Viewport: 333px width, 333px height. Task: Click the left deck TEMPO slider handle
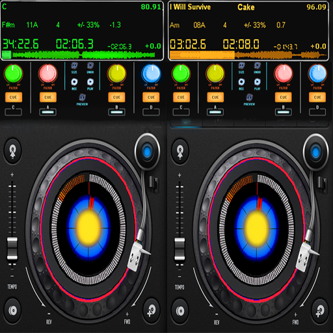coord(12,248)
